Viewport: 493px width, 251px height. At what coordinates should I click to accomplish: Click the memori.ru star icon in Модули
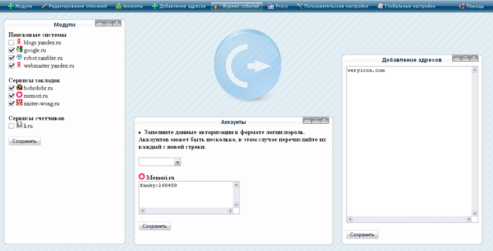click(20, 95)
